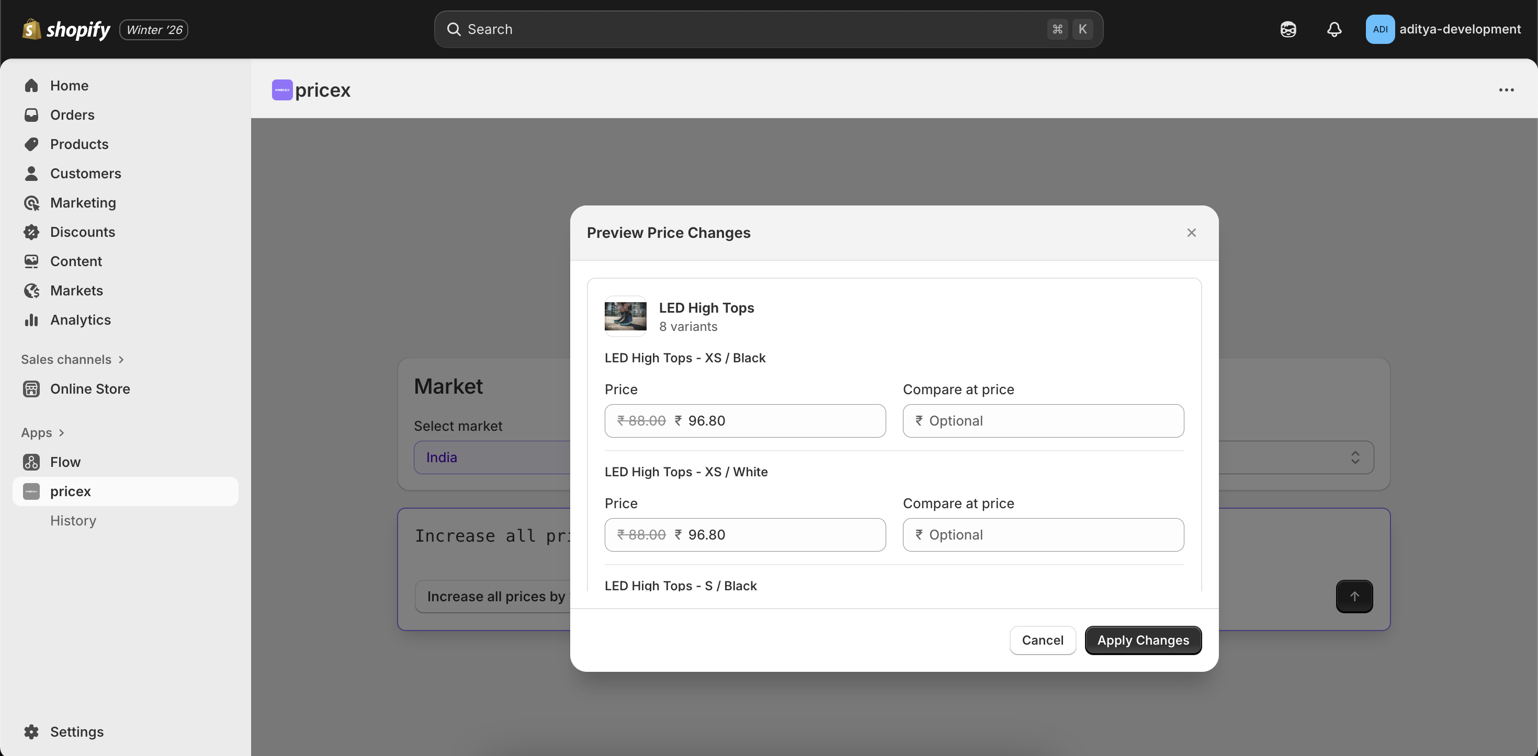The width and height of the screenshot is (1538, 756).
Task: Click the LED High Tops product thumbnail
Action: pos(625,316)
